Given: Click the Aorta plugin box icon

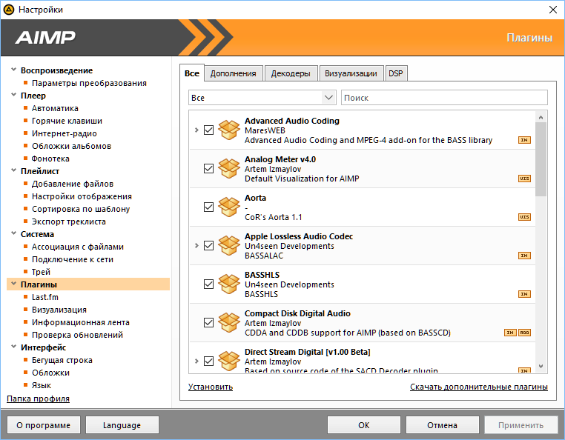Looking at the screenshot, I should pyautogui.click(x=229, y=207).
